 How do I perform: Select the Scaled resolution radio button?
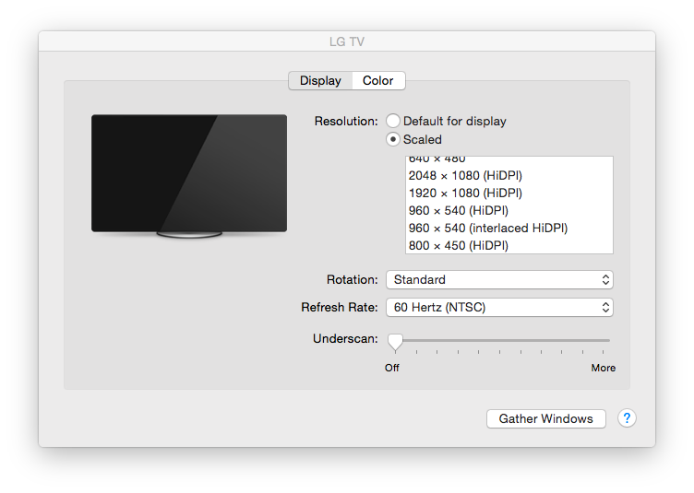[393, 139]
